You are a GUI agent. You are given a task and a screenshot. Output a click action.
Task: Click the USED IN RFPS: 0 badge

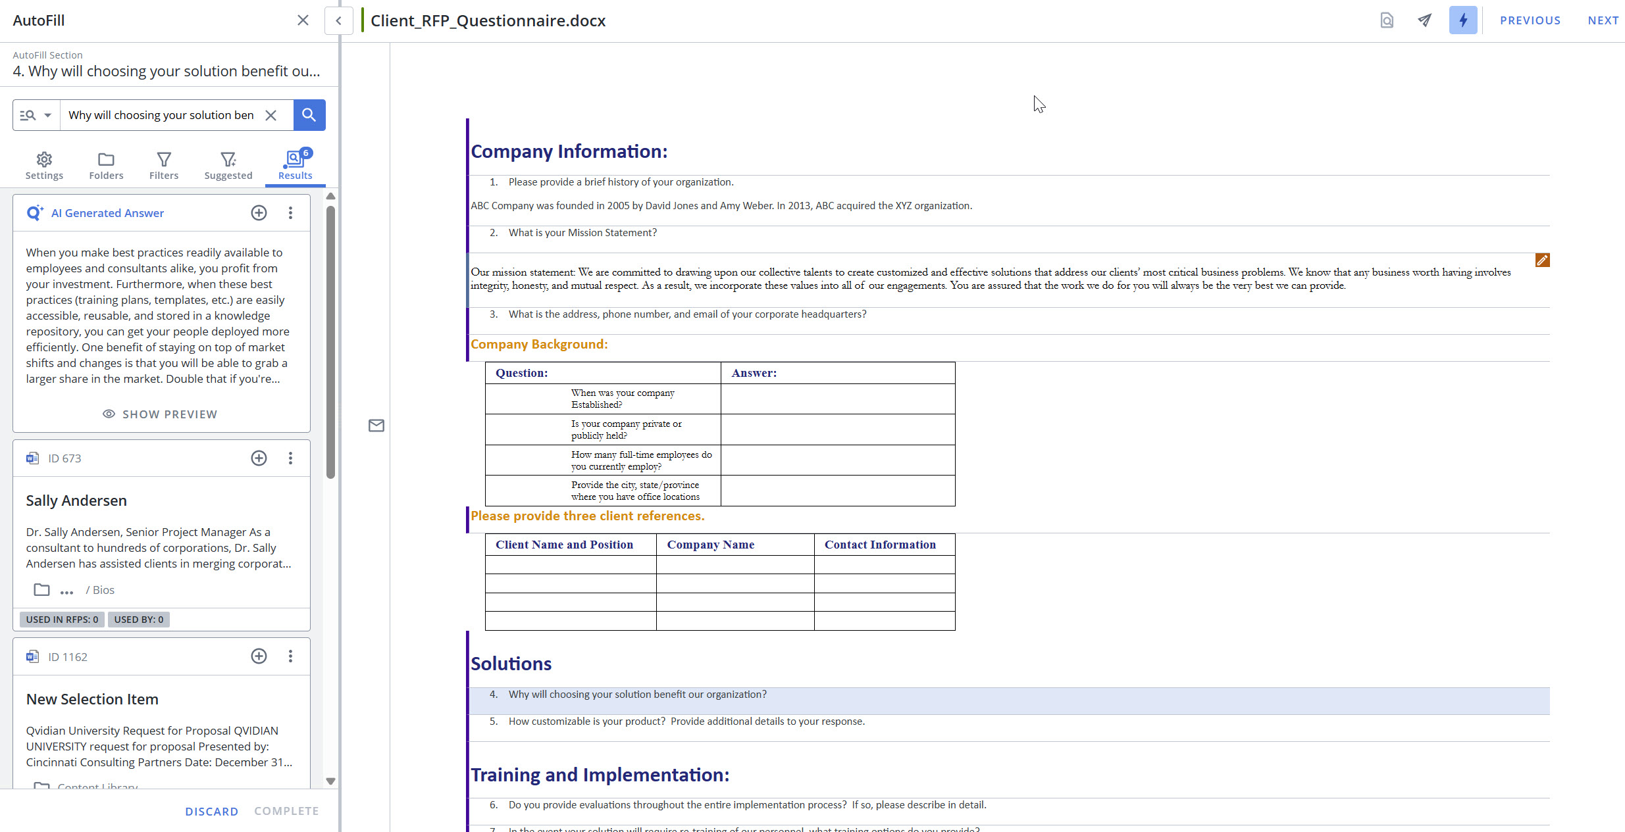pyautogui.click(x=62, y=620)
